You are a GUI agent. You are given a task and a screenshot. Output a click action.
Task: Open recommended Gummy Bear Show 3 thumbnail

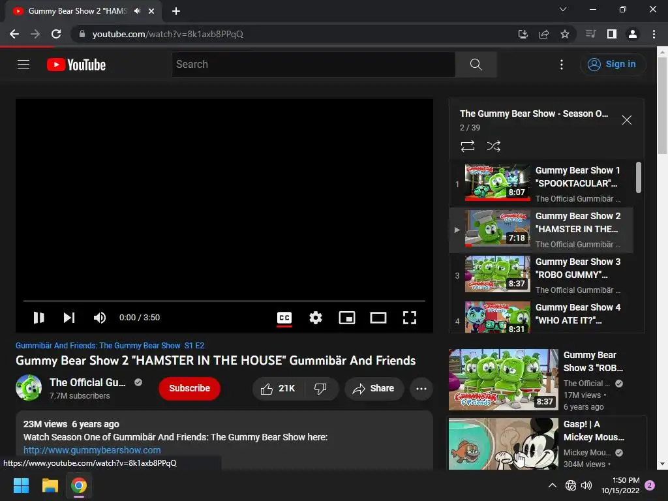(x=503, y=380)
